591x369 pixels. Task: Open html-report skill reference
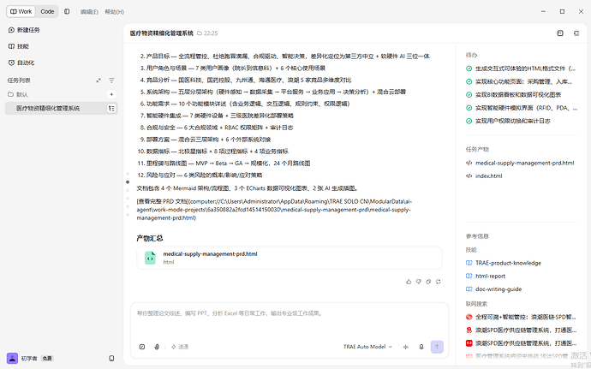pyautogui.click(x=486, y=276)
